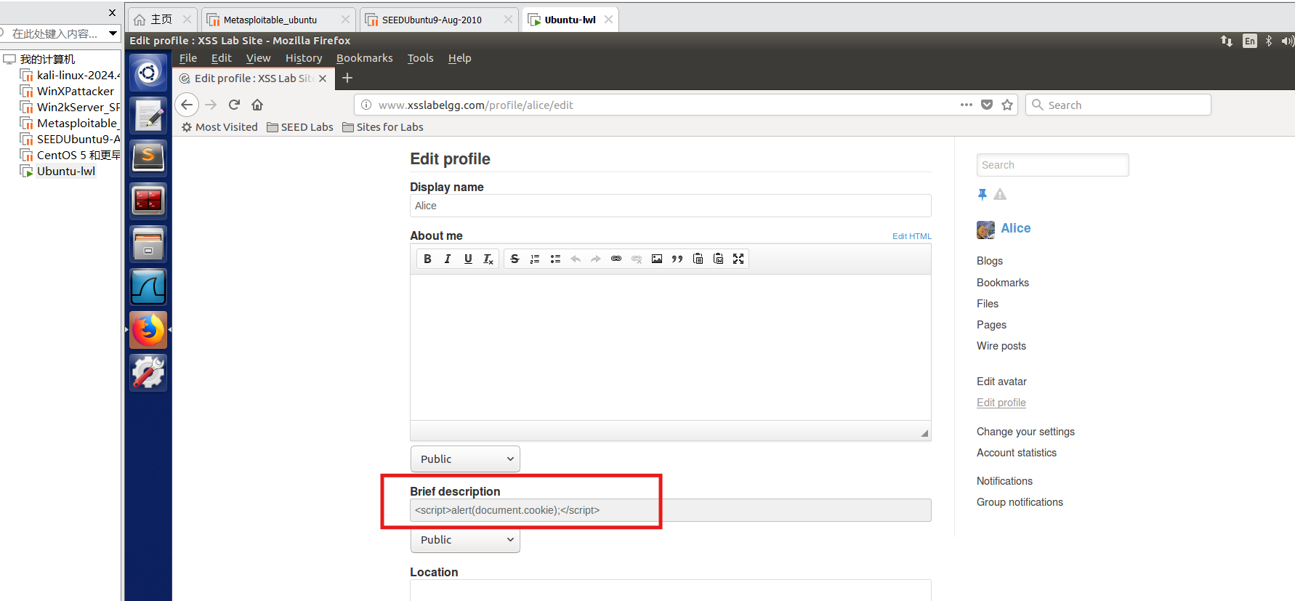Image resolution: width=1295 pixels, height=601 pixels.
Task: Open the View menu
Action: pos(258,58)
